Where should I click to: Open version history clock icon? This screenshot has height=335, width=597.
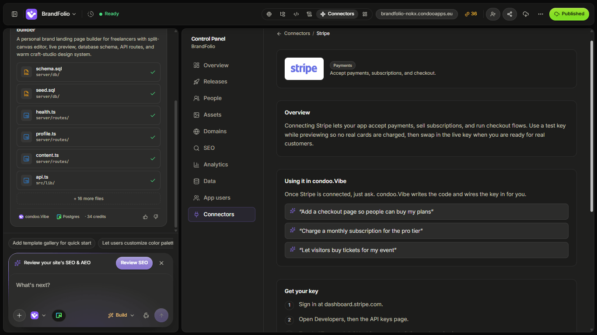(x=91, y=14)
